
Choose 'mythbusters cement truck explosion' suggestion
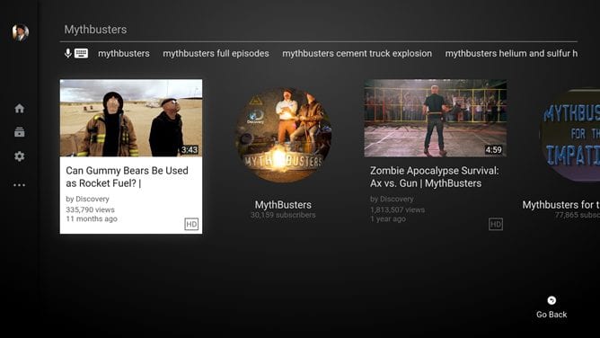357,54
